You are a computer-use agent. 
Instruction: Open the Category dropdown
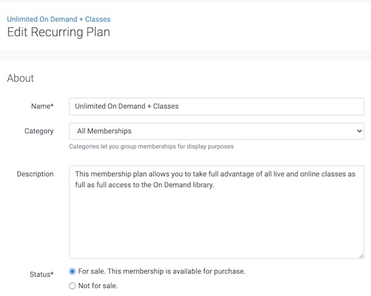click(x=216, y=131)
